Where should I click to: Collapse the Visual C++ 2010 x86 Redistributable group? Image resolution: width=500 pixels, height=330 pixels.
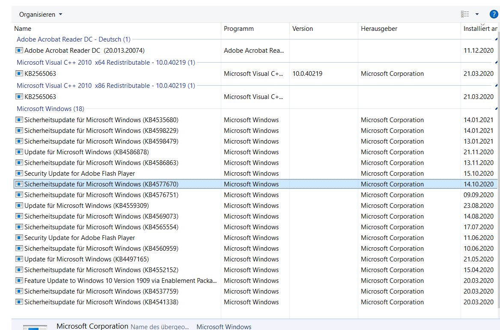pyautogui.click(x=496, y=86)
